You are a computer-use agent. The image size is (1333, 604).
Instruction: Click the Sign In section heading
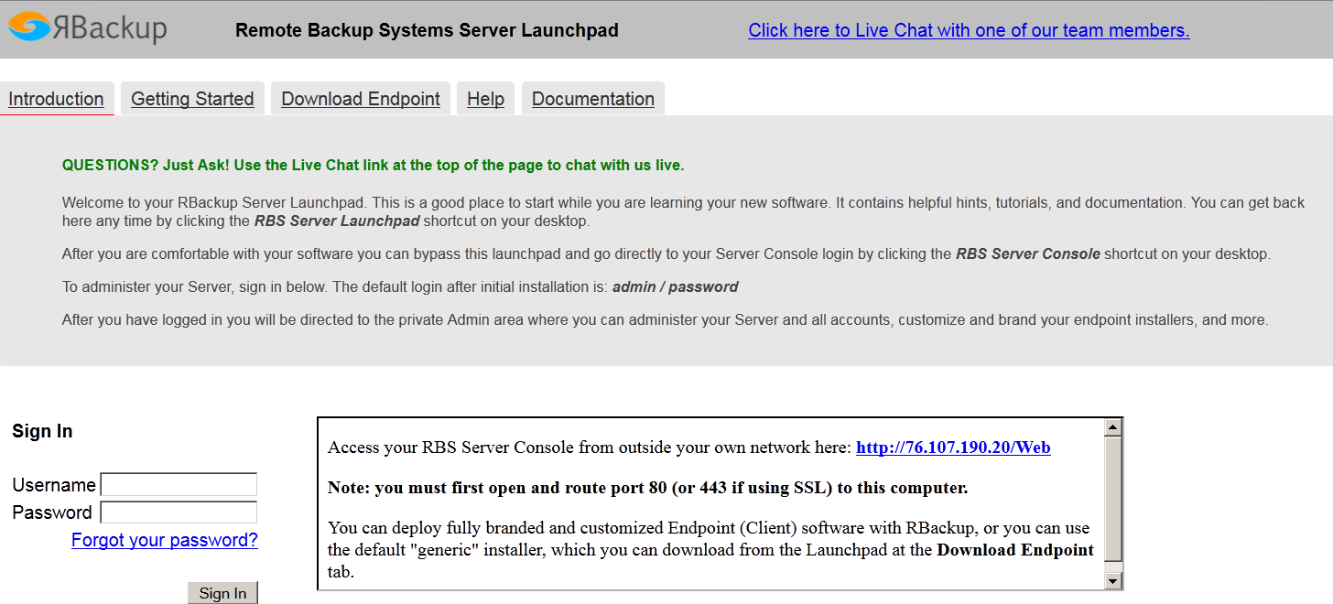[41, 430]
